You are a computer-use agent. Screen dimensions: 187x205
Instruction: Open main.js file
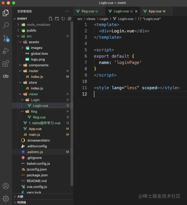[x=42, y=134]
